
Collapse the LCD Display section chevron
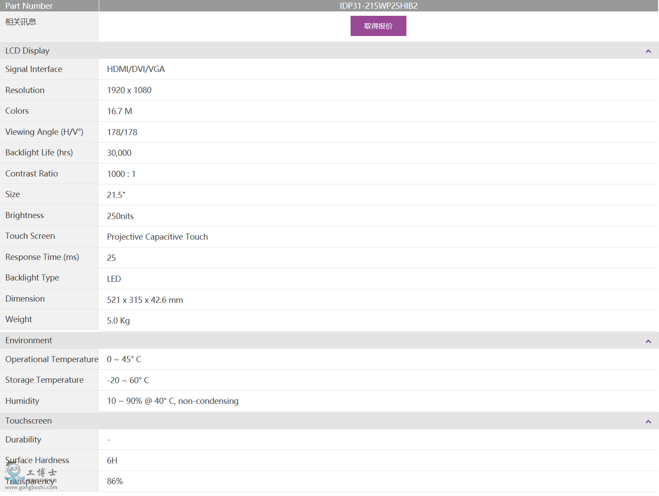point(648,51)
